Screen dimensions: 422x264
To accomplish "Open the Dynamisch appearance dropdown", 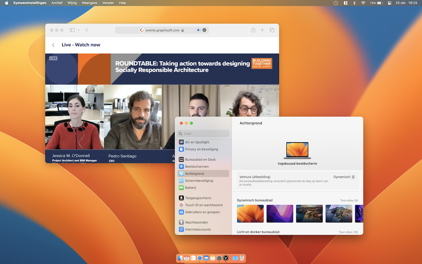I will [344, 177].
